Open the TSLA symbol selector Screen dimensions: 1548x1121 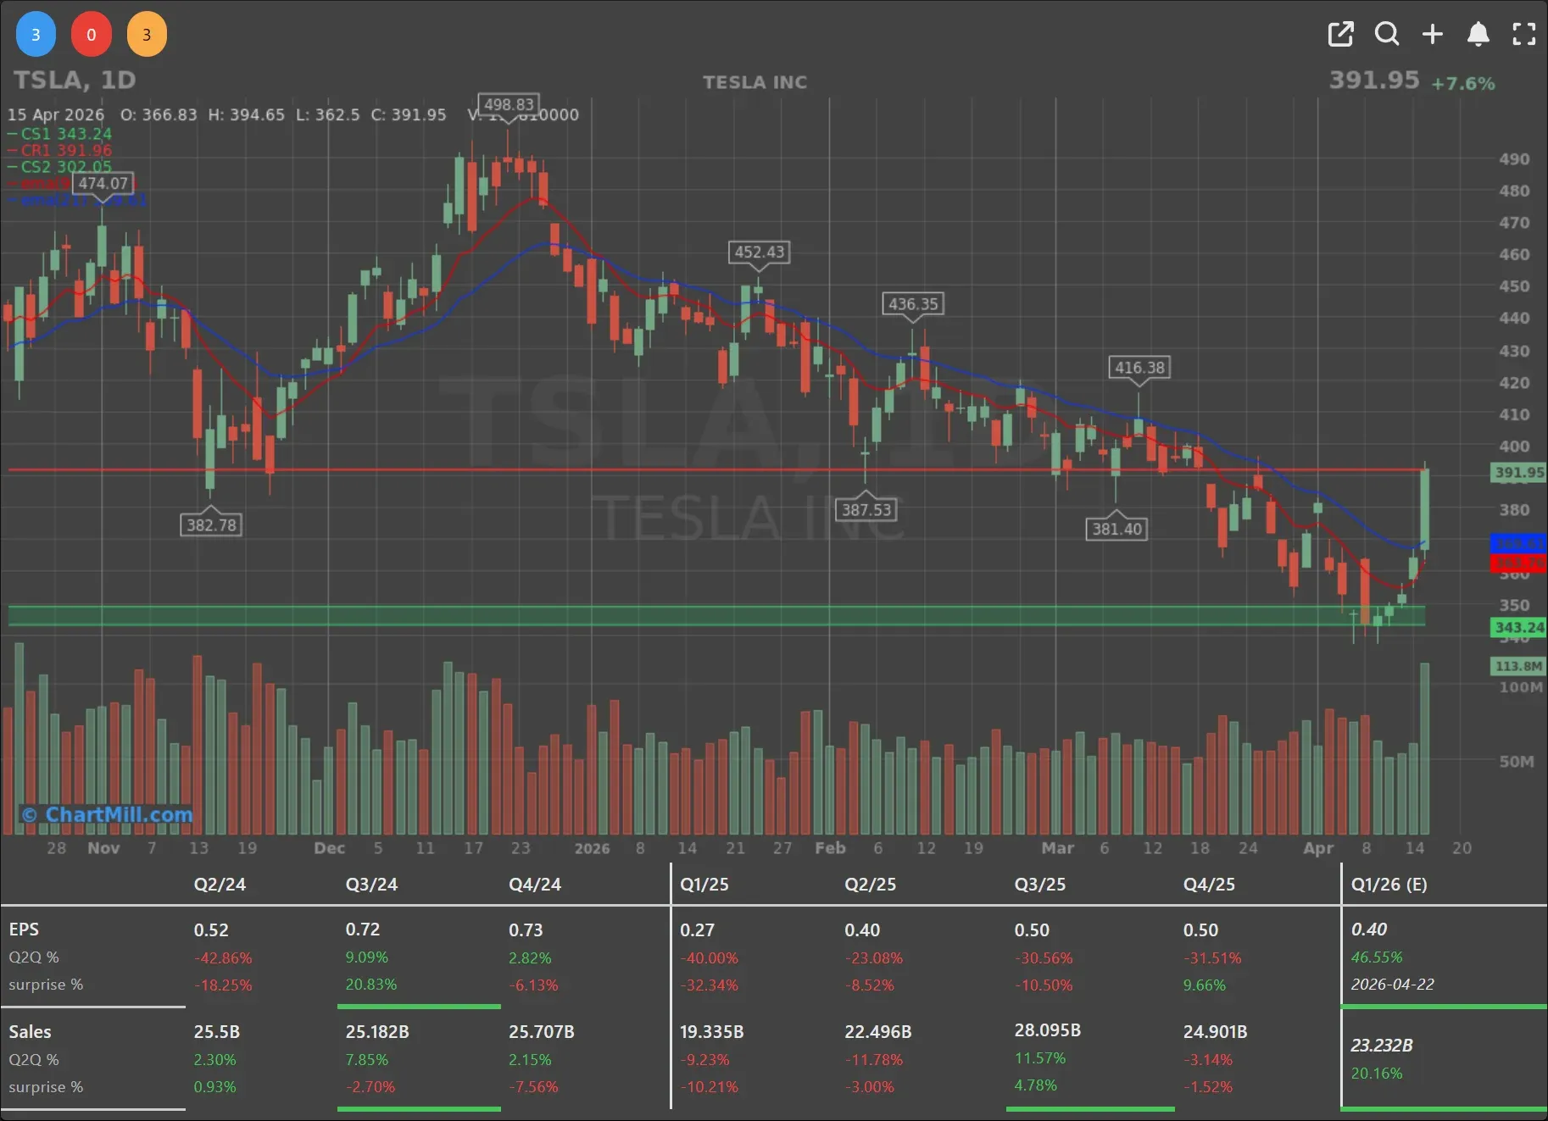[x=47, y=80]
